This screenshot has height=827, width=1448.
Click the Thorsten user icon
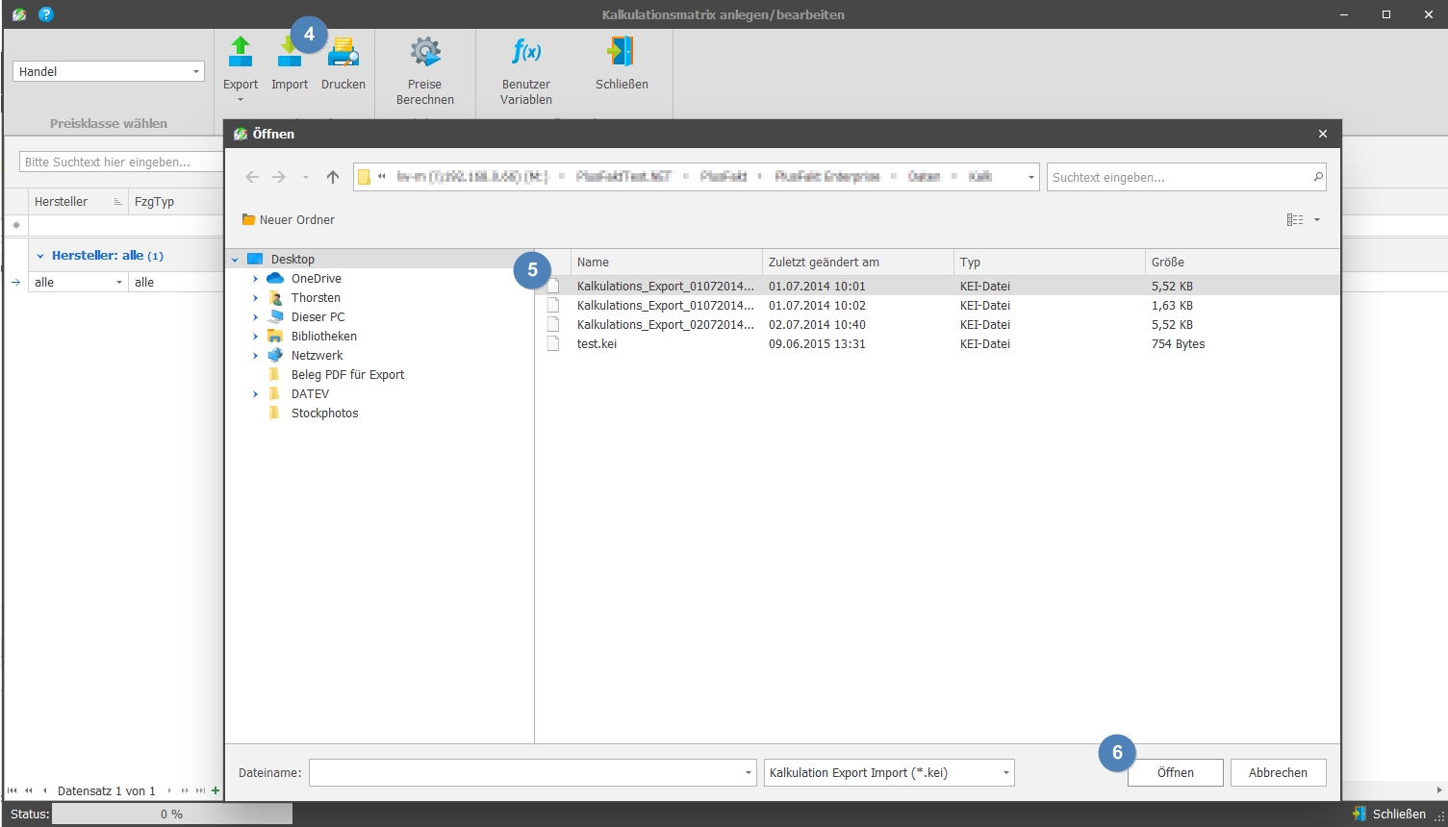(x=275, y=297)
